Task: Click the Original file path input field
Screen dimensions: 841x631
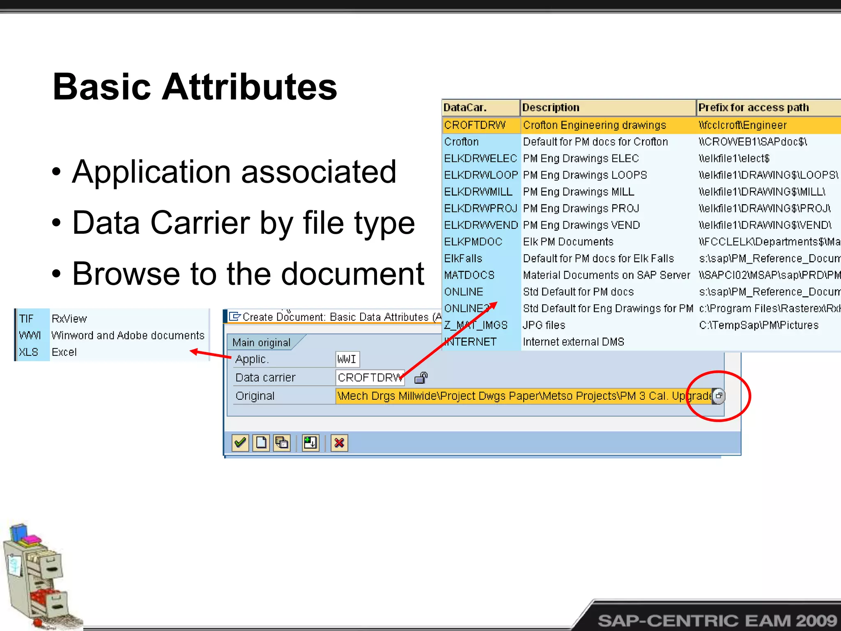Action: click(x=524, y=396)
